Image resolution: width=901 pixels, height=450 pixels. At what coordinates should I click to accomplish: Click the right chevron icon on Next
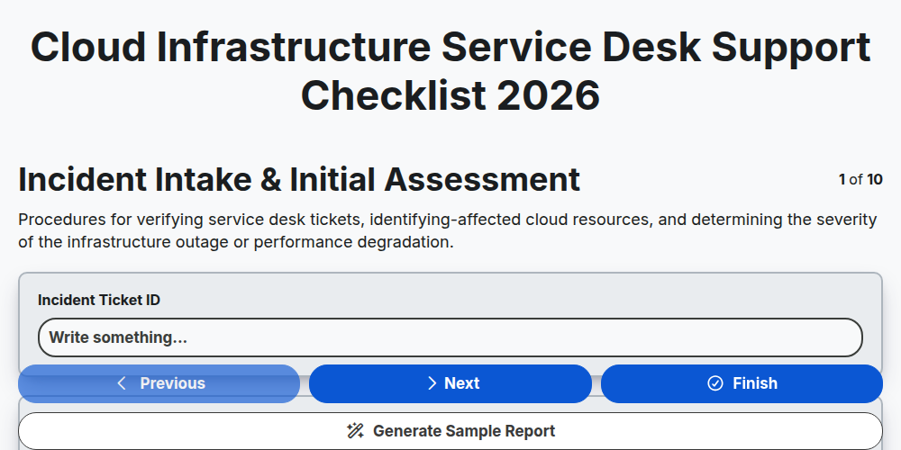pos(432,383)
